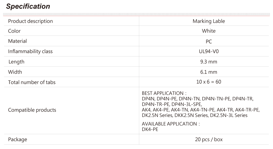Click the "BEST APPLICATION :" subheading
The image size is (273, 149).
click(164, 93)
